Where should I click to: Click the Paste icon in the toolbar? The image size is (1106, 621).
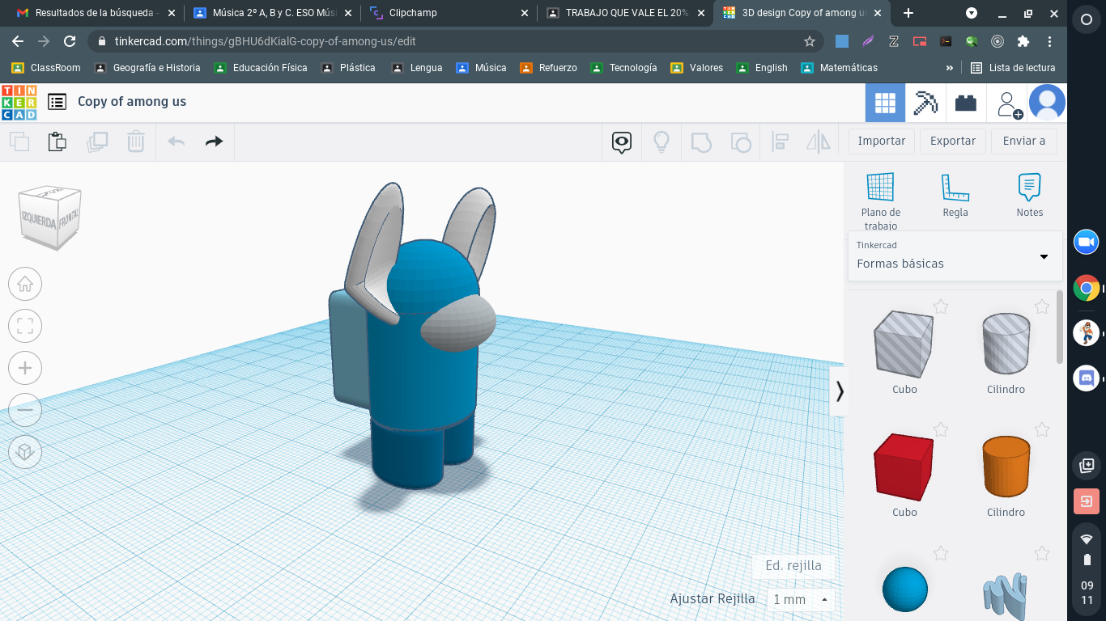(57, 142)
